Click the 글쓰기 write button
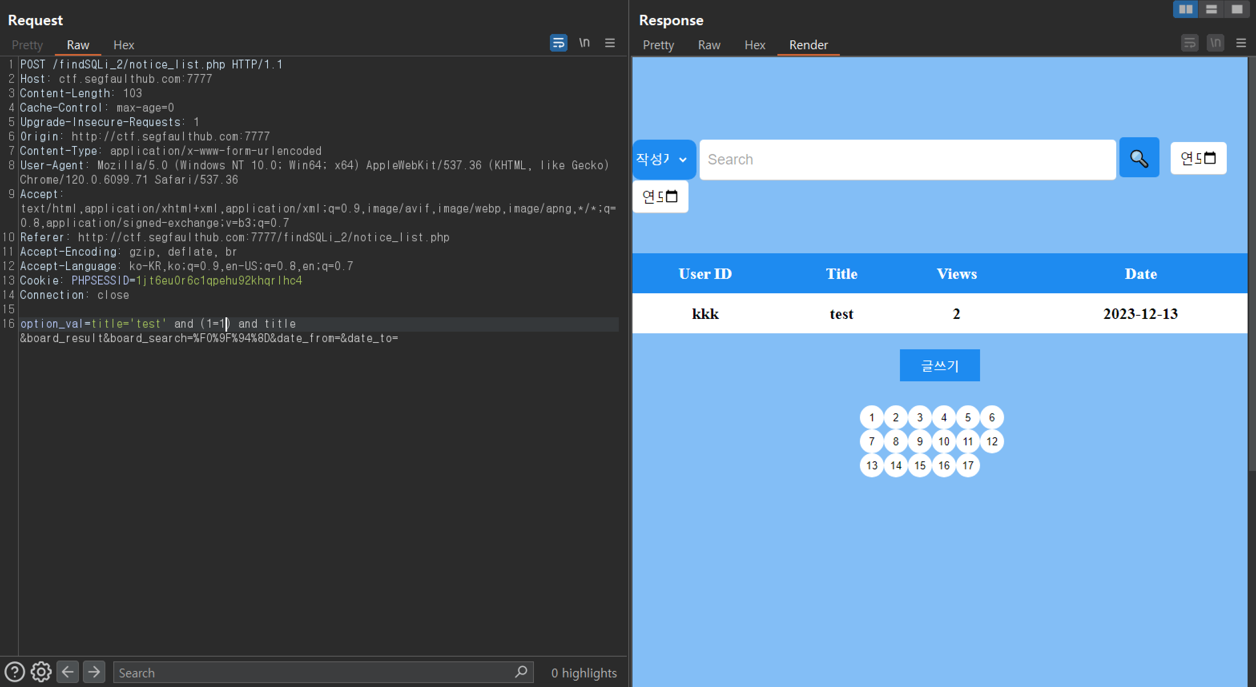The width and height of the screenshot is (1256, 687). point(939,365)
